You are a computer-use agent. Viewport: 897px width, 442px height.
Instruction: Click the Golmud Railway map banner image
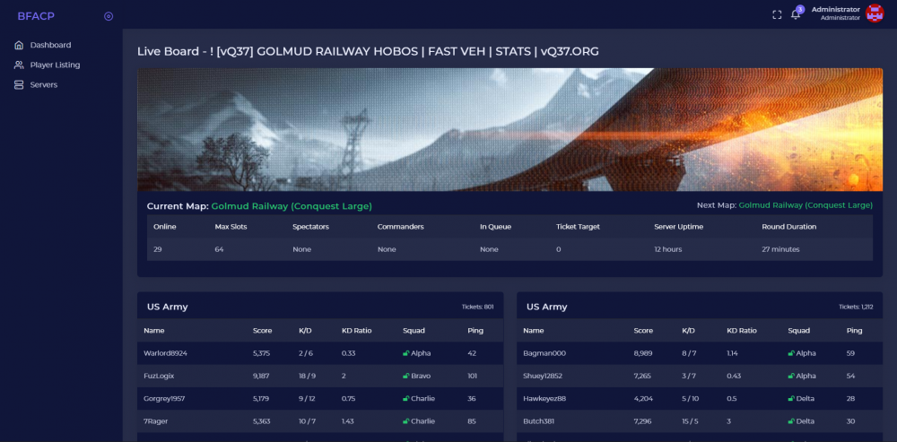(x=509, y=129)
